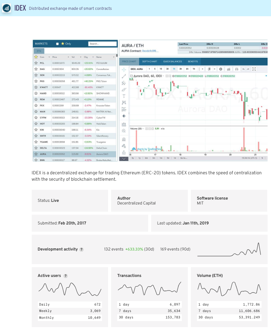Open the Chg column sort dropdown
Screen dimensions: 271x329
(x=93, y=57)
